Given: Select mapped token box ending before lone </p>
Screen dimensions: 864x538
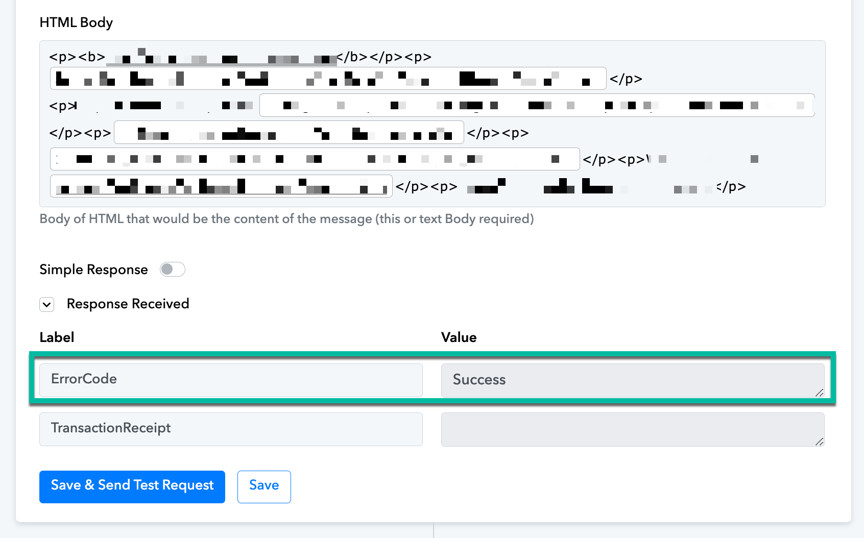Looking at the screenshot, I should point(328,79).
